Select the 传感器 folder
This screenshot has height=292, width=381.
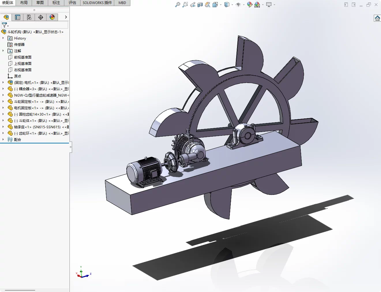point(16,45)
